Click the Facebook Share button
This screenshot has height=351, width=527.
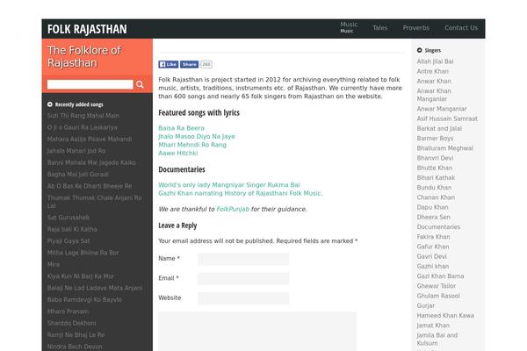(189, 64)
